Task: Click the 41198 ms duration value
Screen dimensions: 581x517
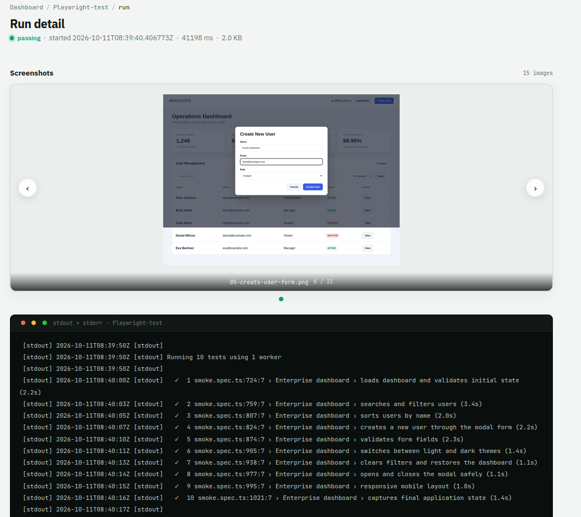Action: coord(197,38)
